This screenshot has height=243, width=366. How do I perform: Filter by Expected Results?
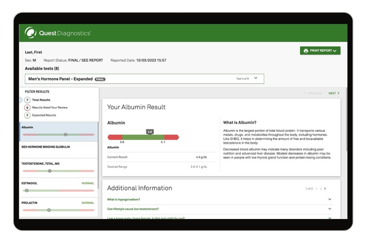[45, 115]
